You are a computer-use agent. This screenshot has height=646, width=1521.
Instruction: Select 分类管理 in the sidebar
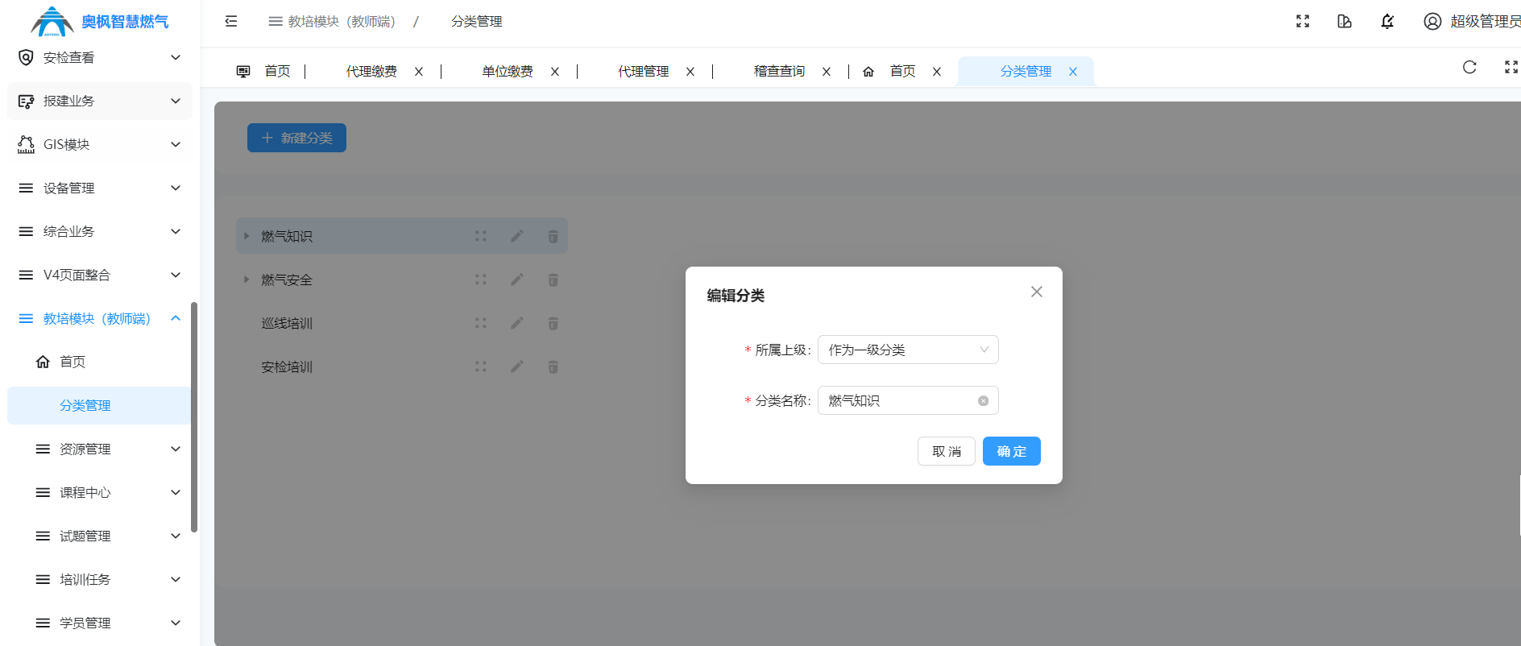coord(100,405)
